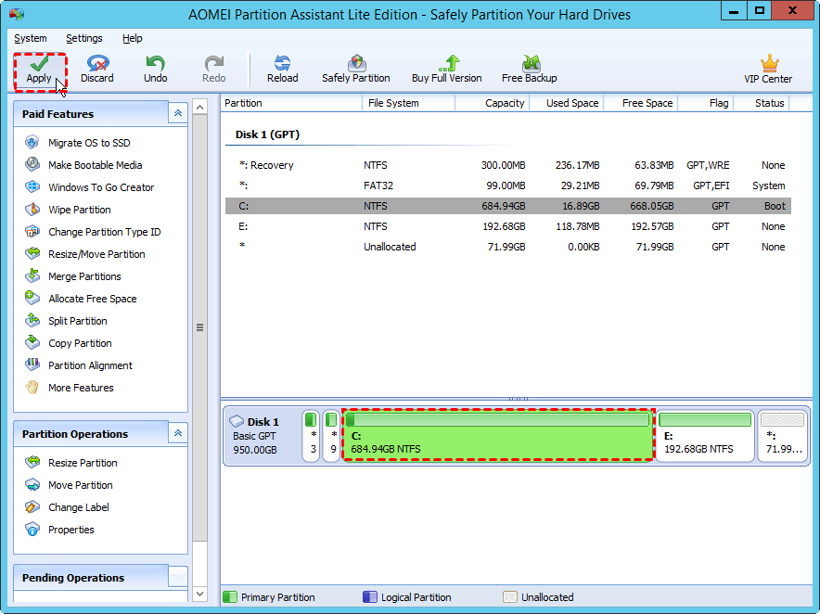Select E: 192.68GB block in disk map
The width and height of the screenshot is (820, 614).
704,436
